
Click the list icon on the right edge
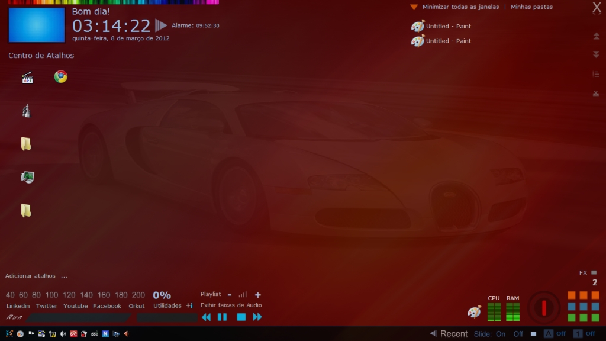(x=596, y=74)
